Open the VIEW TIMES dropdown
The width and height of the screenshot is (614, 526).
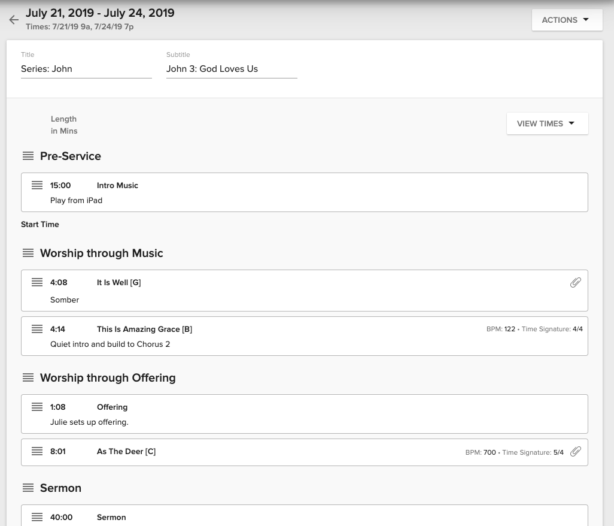(546, 123)
